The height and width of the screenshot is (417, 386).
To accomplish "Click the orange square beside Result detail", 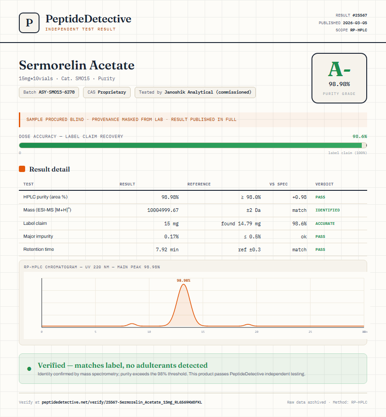I will coord(22,169).
